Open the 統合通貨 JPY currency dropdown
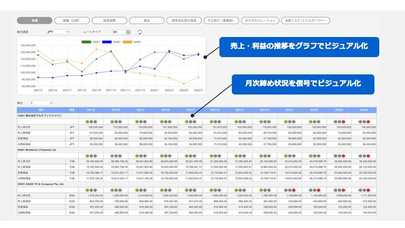405x228 pixels. [57, 32]
